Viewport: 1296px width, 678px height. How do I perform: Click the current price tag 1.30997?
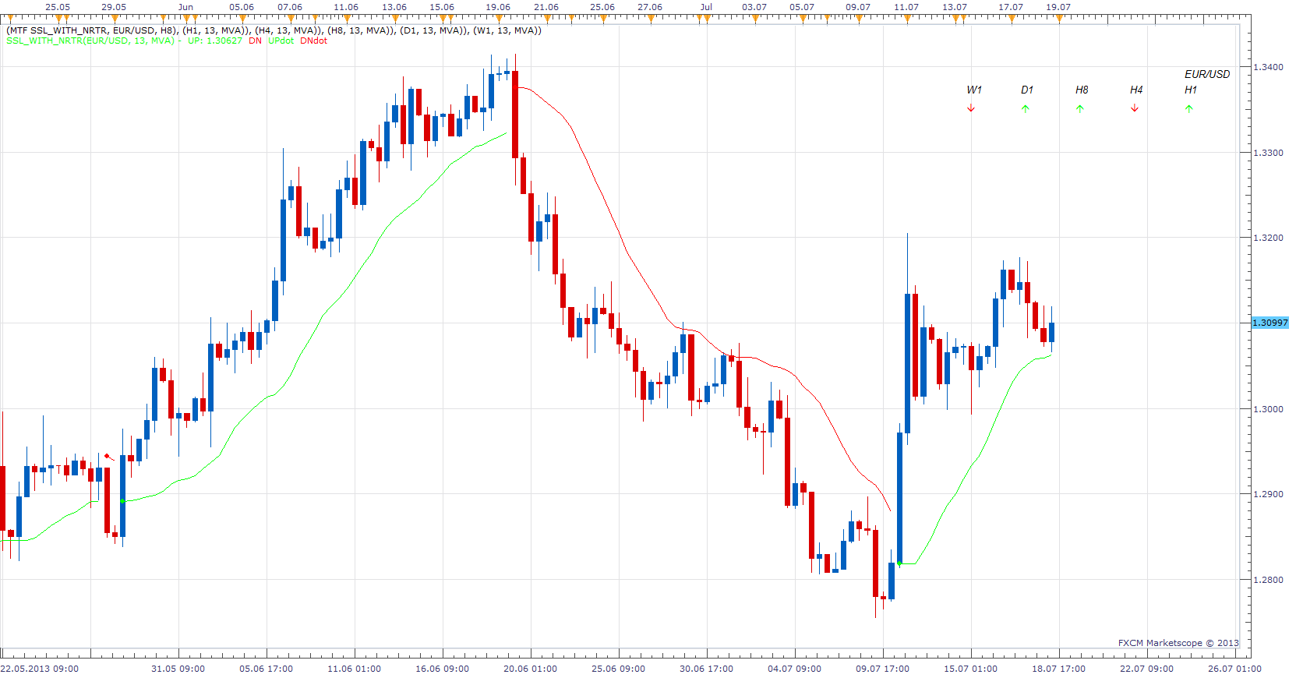(1270, 323)
